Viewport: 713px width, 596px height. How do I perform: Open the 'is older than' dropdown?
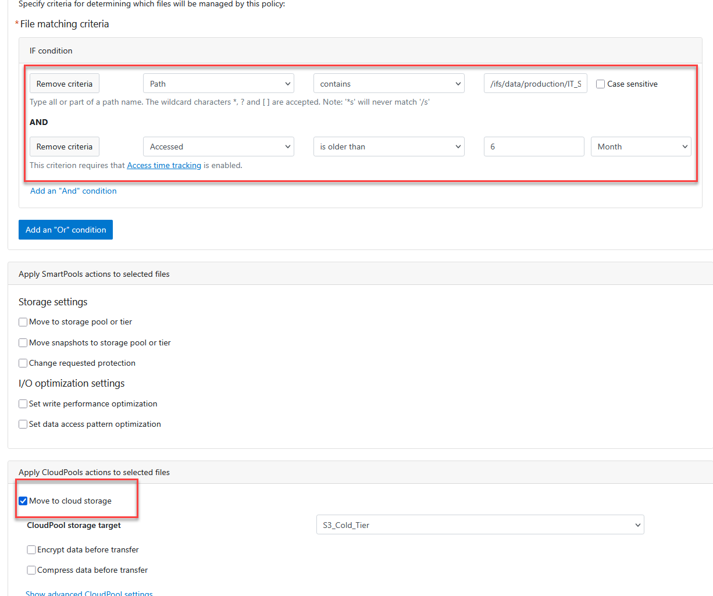point(388,147)
